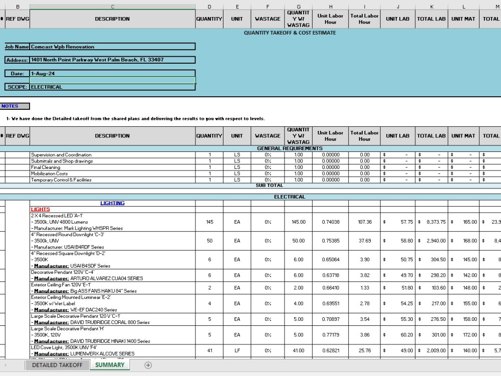The image size is (501, 376).
Task: Select the ELECTRICAL section header row
Action: [x=250, y=197]
